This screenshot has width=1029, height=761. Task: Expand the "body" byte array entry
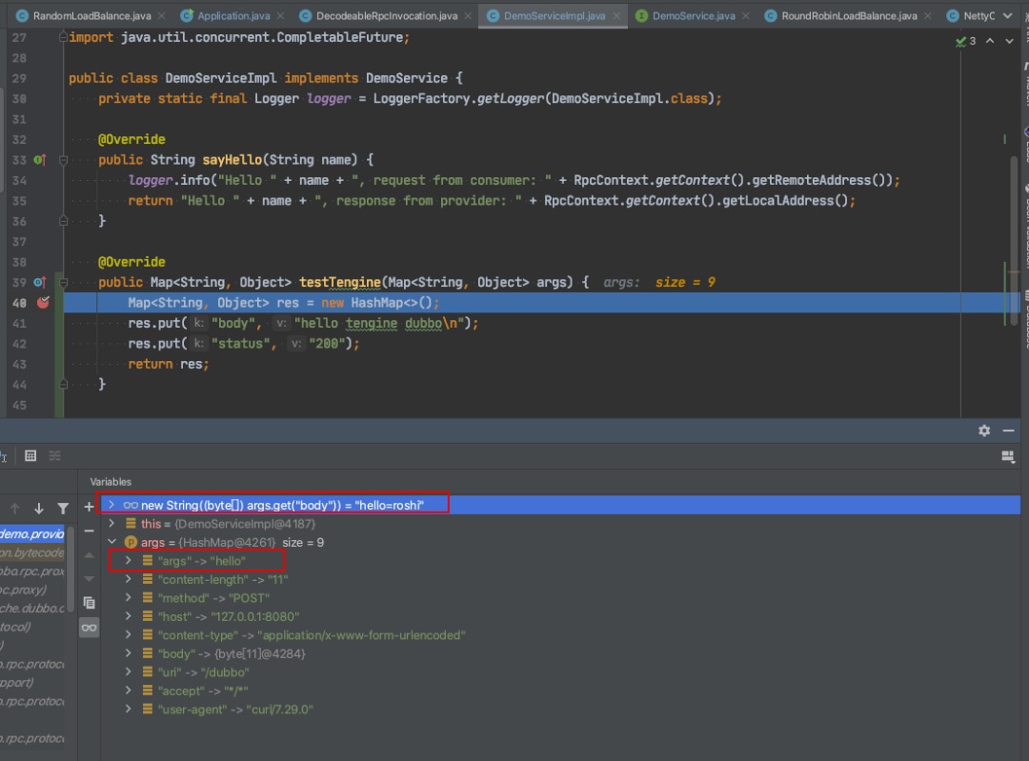[x=128, y=653]
